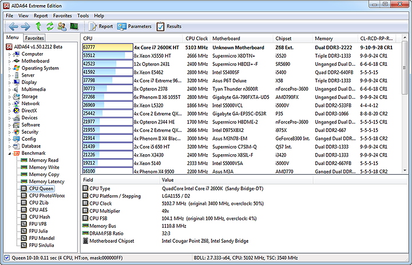Viewport: 412px width, 265px height.
Task: Toggle checkbox in status bar beside Queen
Action: 7,258
